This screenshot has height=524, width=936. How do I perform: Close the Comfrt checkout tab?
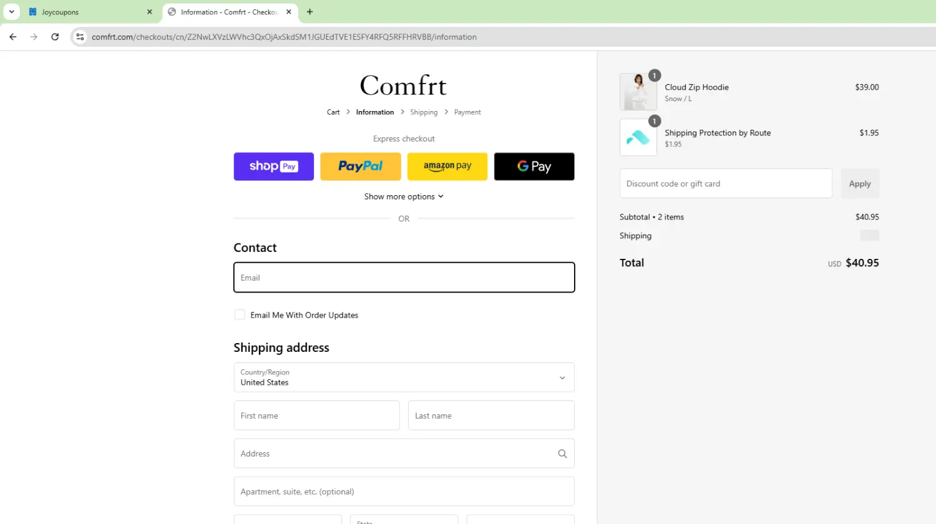point(289,12)
